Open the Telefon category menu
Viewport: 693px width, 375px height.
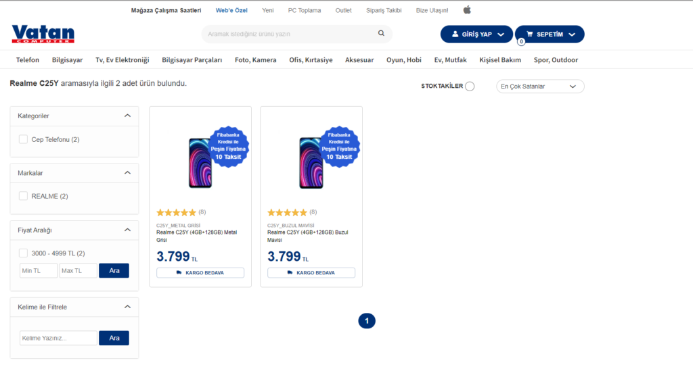(28, 60)
